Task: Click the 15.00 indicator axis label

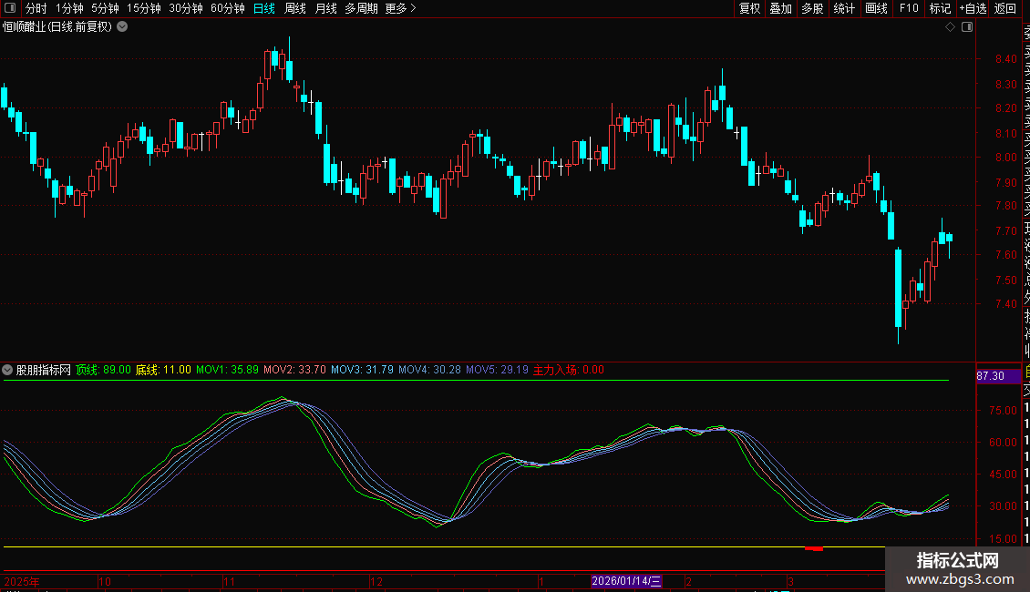Action: point(1003,539)
